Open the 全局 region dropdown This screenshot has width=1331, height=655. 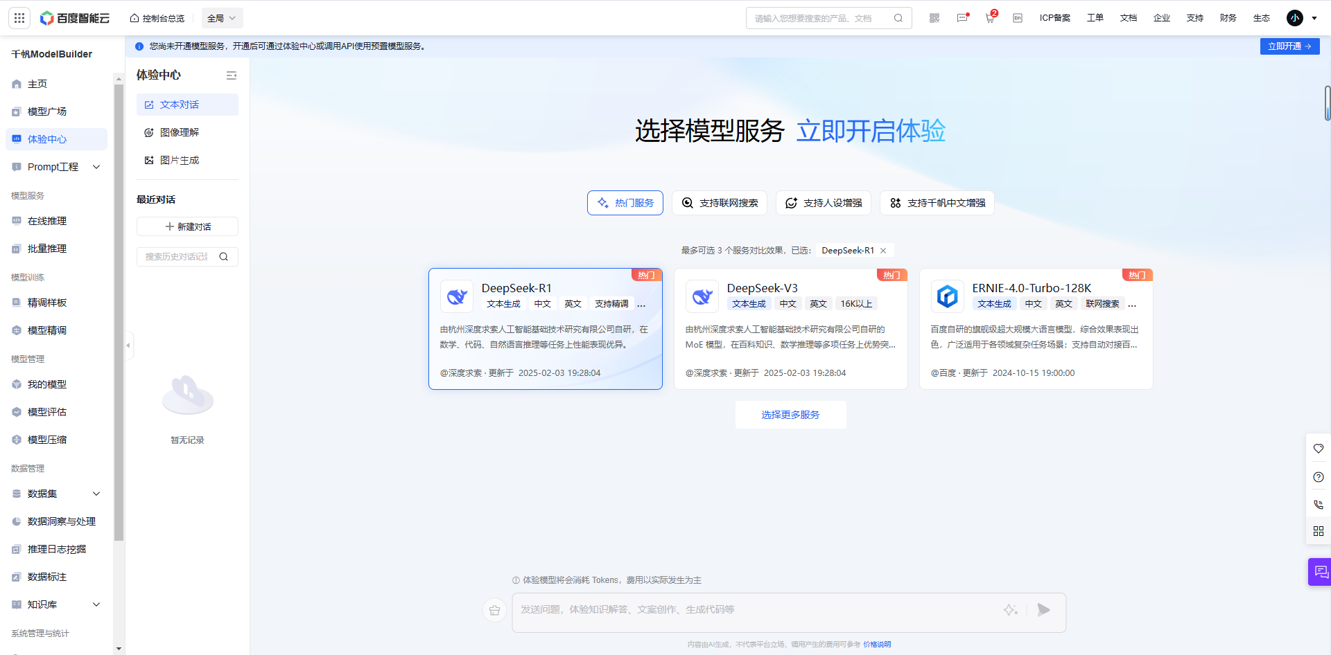tap(222, 18)
